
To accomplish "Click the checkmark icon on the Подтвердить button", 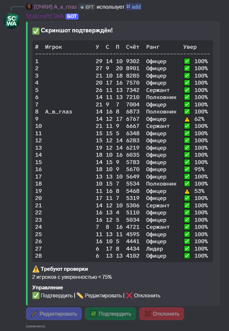I will [x=94, y=314].
